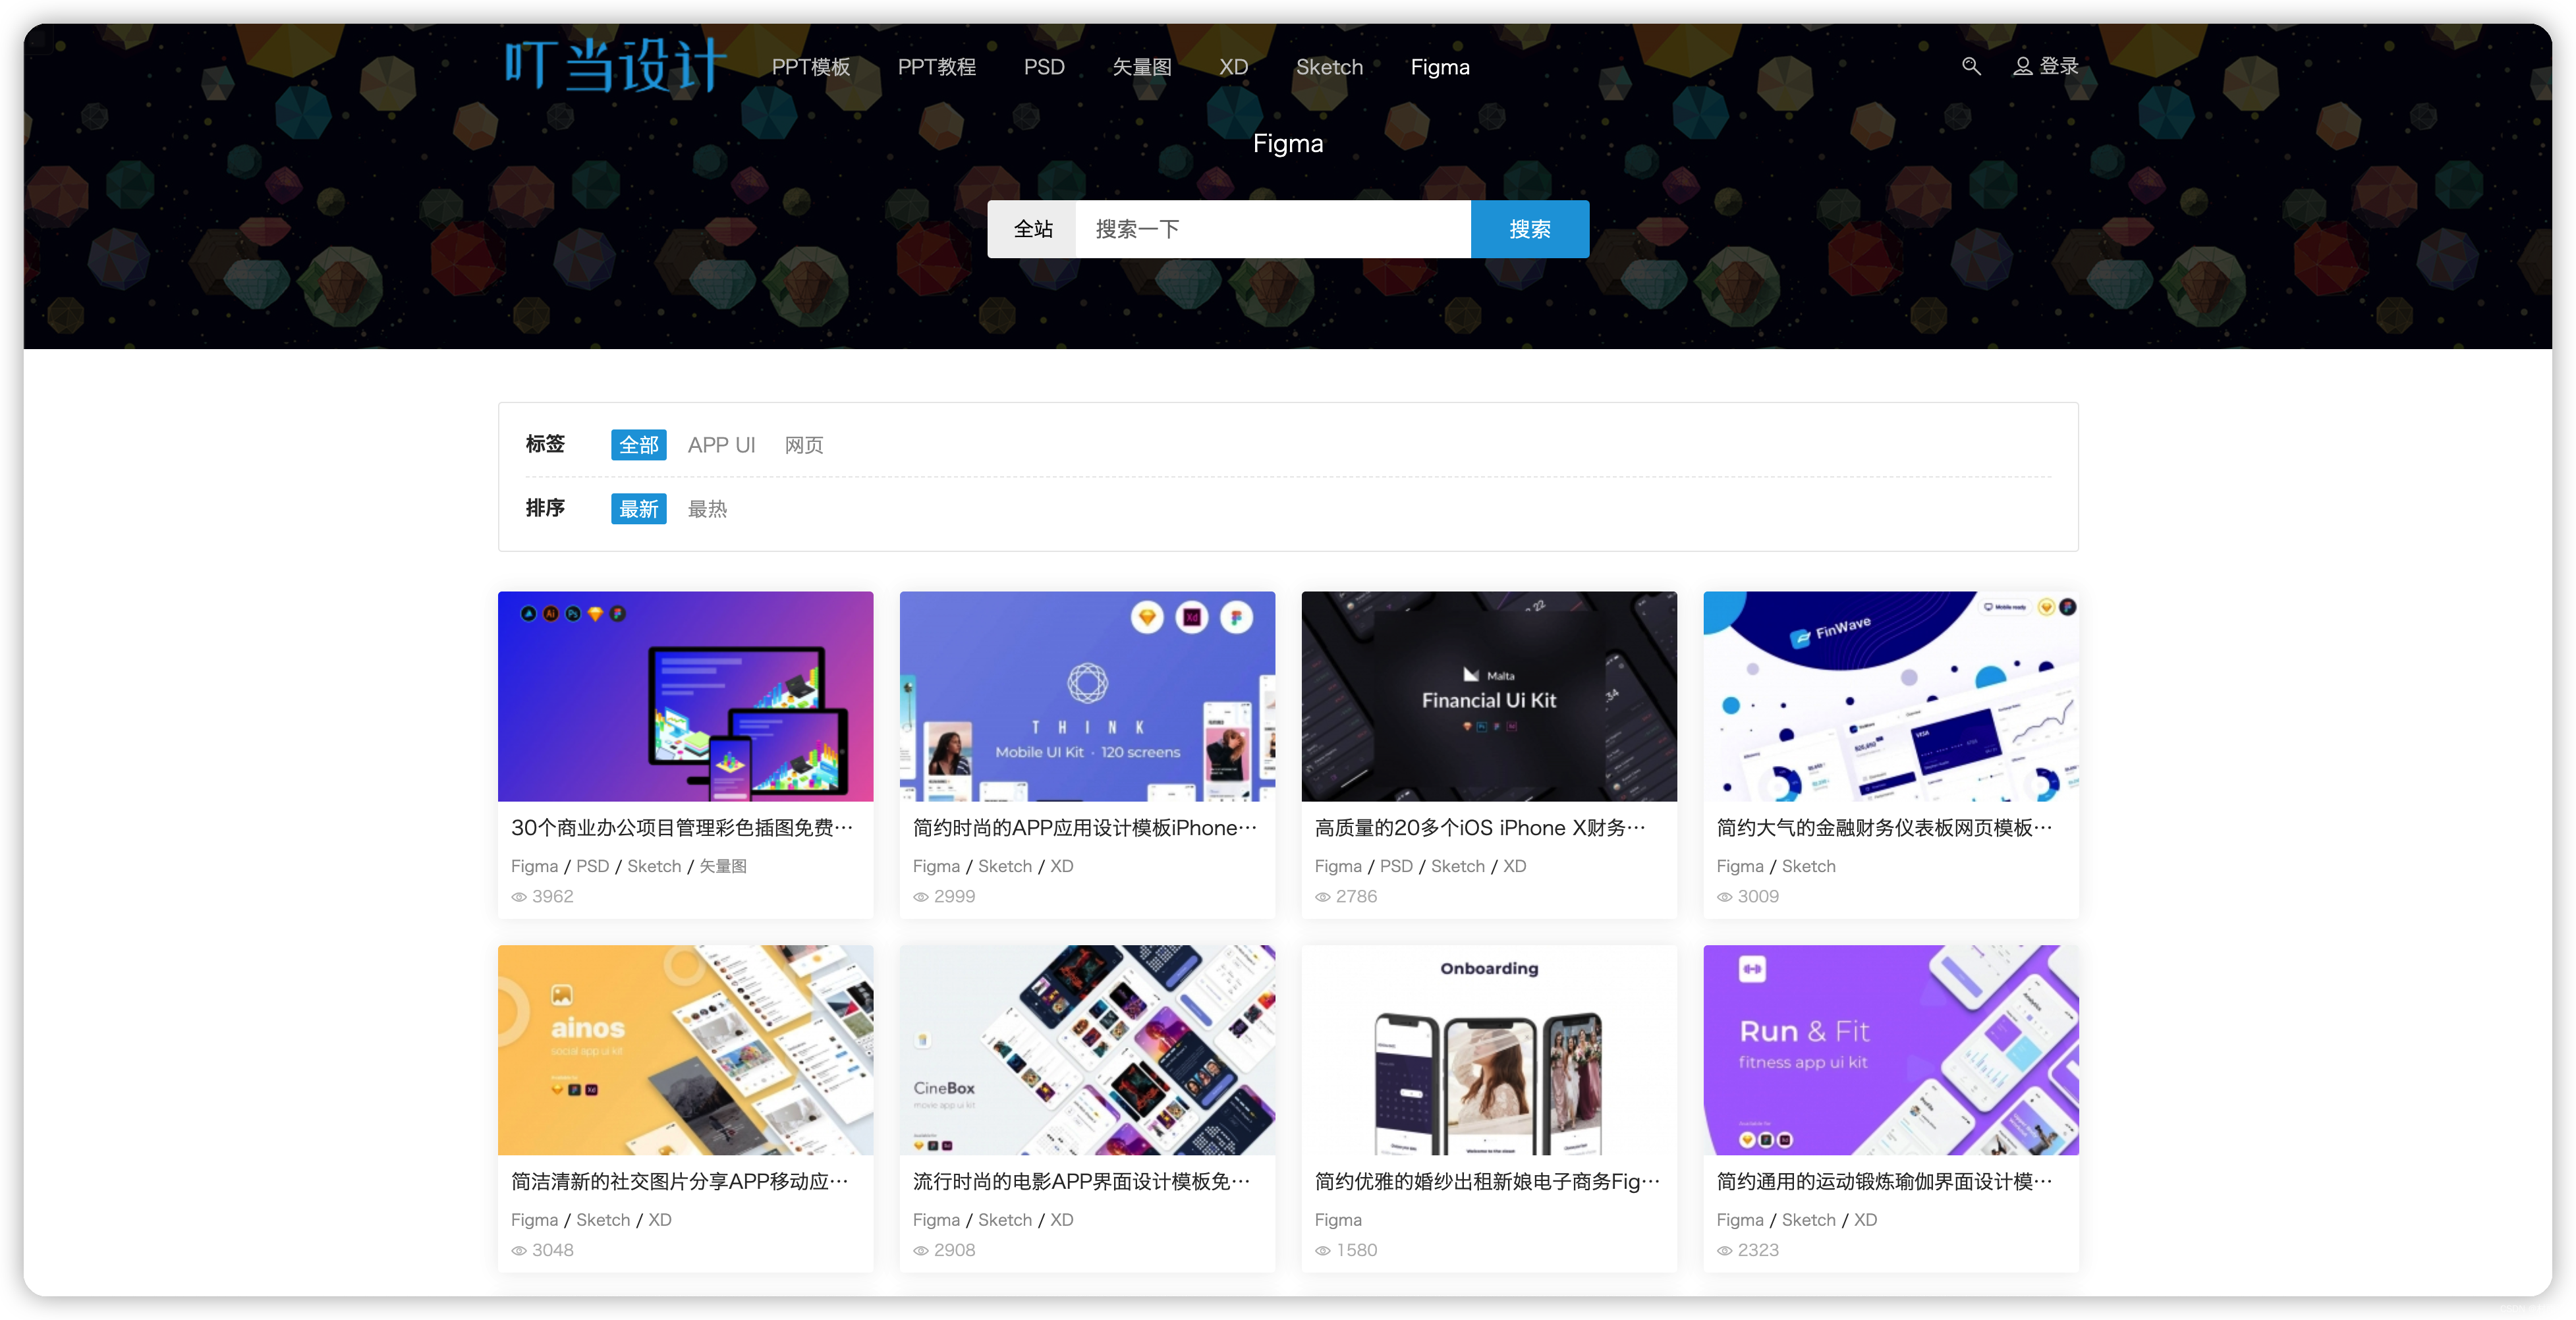The width and height of the screenshot is (2576, 1320).
Task: Open the 简约优雅的婚纱出租 title link
Action: (1487, 1182)
